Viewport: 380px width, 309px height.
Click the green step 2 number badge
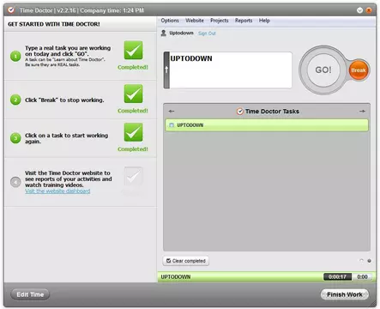tap(15, 100)
